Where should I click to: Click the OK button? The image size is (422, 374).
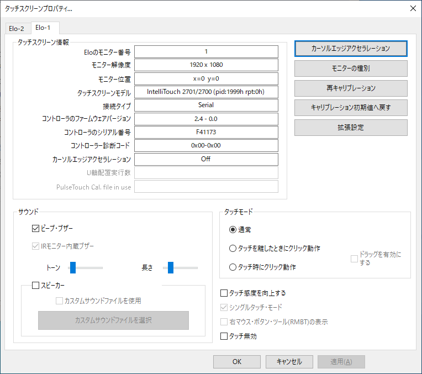(x=236, y=362)
